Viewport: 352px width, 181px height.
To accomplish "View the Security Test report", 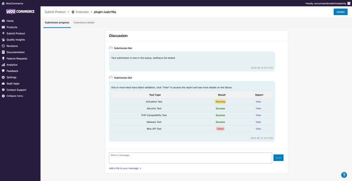I will [258, 108].
